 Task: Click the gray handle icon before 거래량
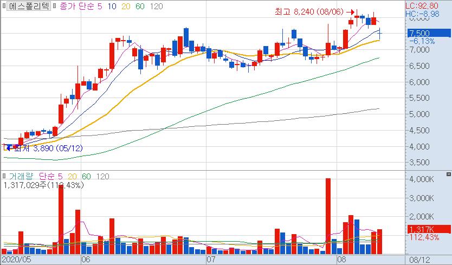pyautogui.click(x=4, y=176)
